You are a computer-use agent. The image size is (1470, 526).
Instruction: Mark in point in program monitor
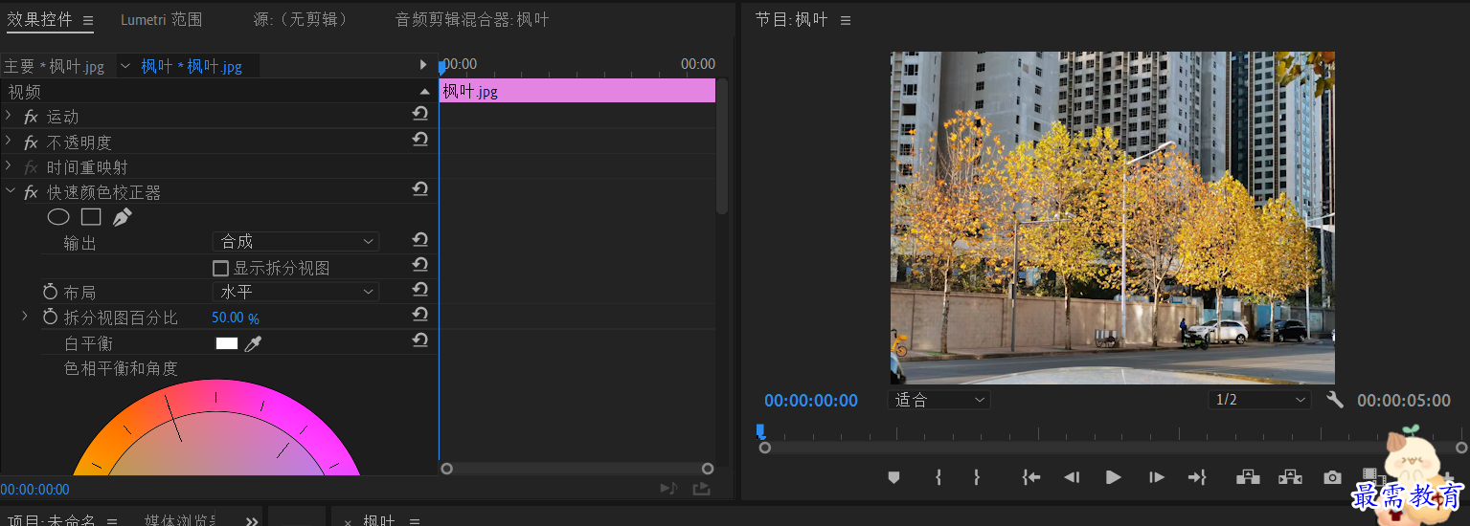tap(939, 477)
